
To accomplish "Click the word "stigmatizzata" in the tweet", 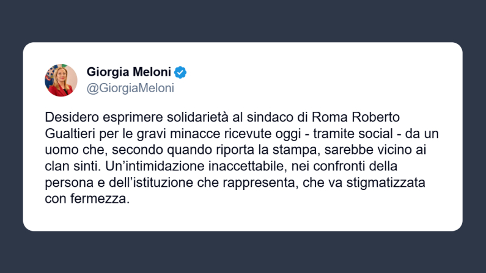I will (400, 183).
